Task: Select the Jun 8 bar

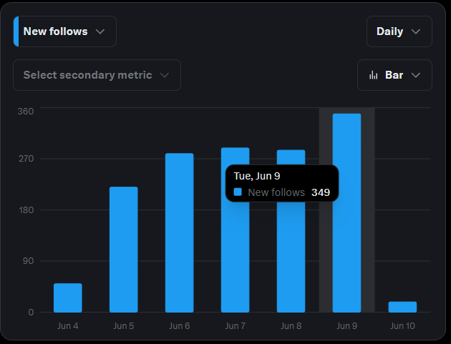Action: pyautogui.click(x=291, y=231)
